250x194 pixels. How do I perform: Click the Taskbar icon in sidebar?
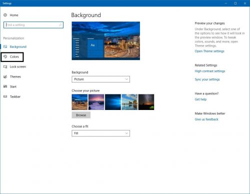5,96
